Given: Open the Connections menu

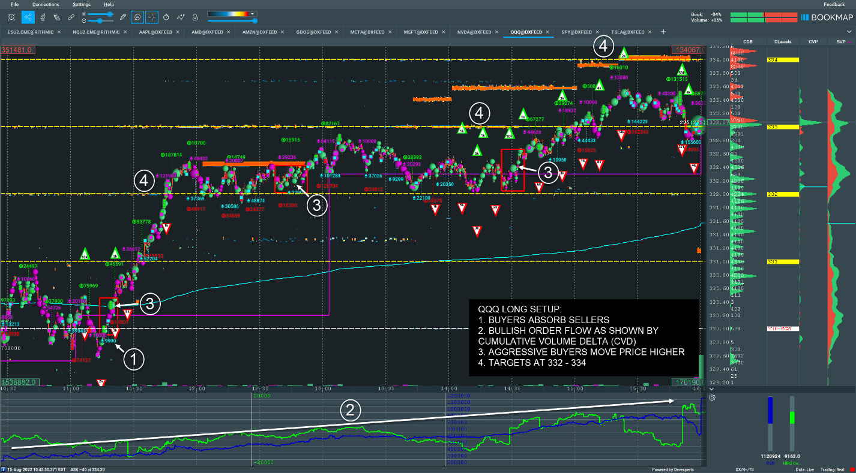Looking at the screenshot, I should [46, 4].
